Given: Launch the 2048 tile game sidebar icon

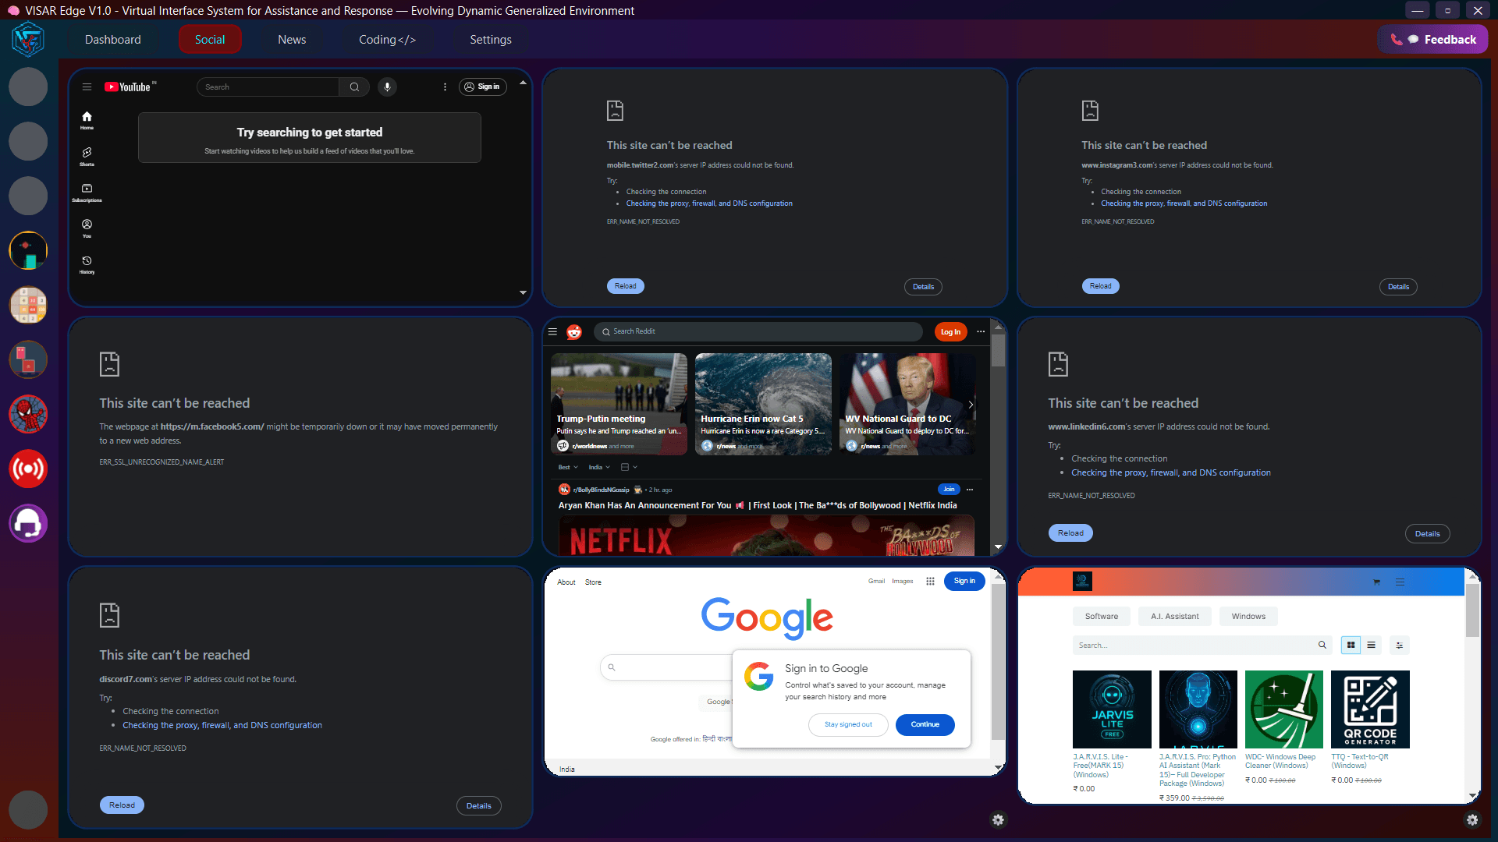Looking at the screenshot, I should pyautogui.click(x=28, y=305).
